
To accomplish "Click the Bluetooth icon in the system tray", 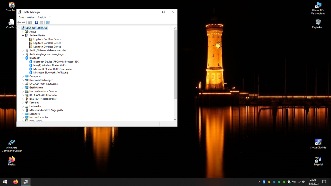I will coord(264,182).
